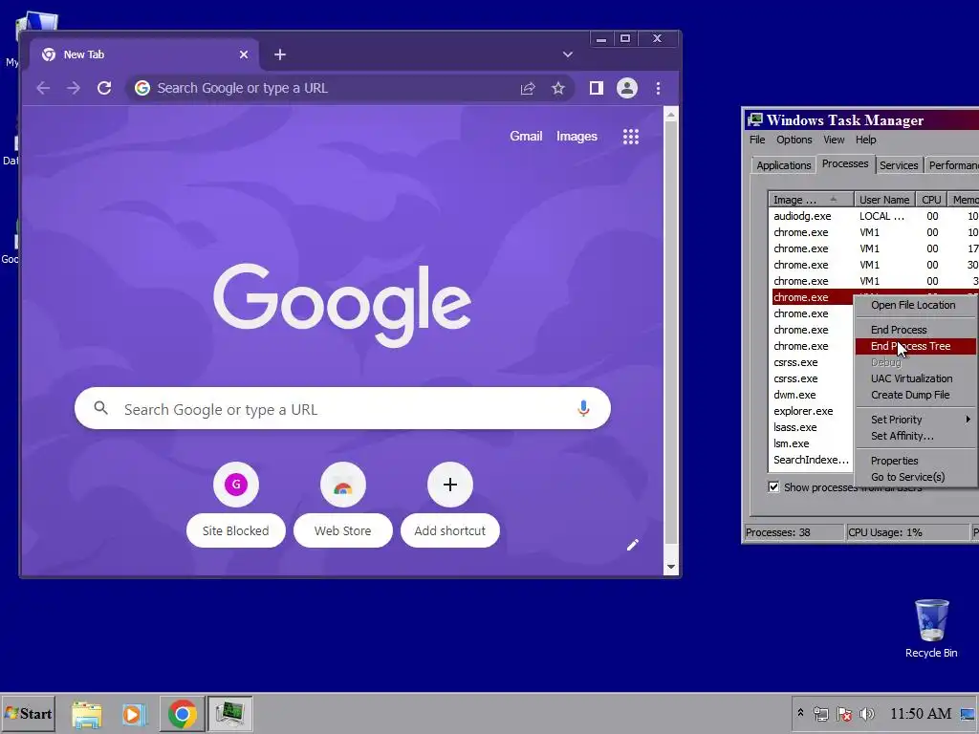Screen dimensions: 979x734
Task: Open the Web Store shortcut
Action: pyautogui.click(x=343, y=505)
